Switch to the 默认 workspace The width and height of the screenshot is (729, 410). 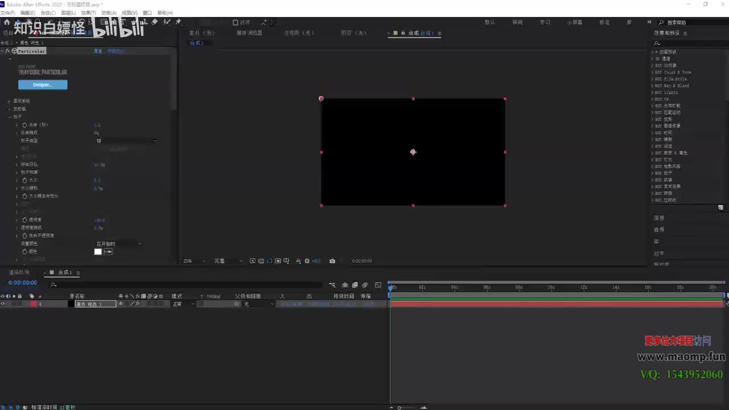click(490, 22)
